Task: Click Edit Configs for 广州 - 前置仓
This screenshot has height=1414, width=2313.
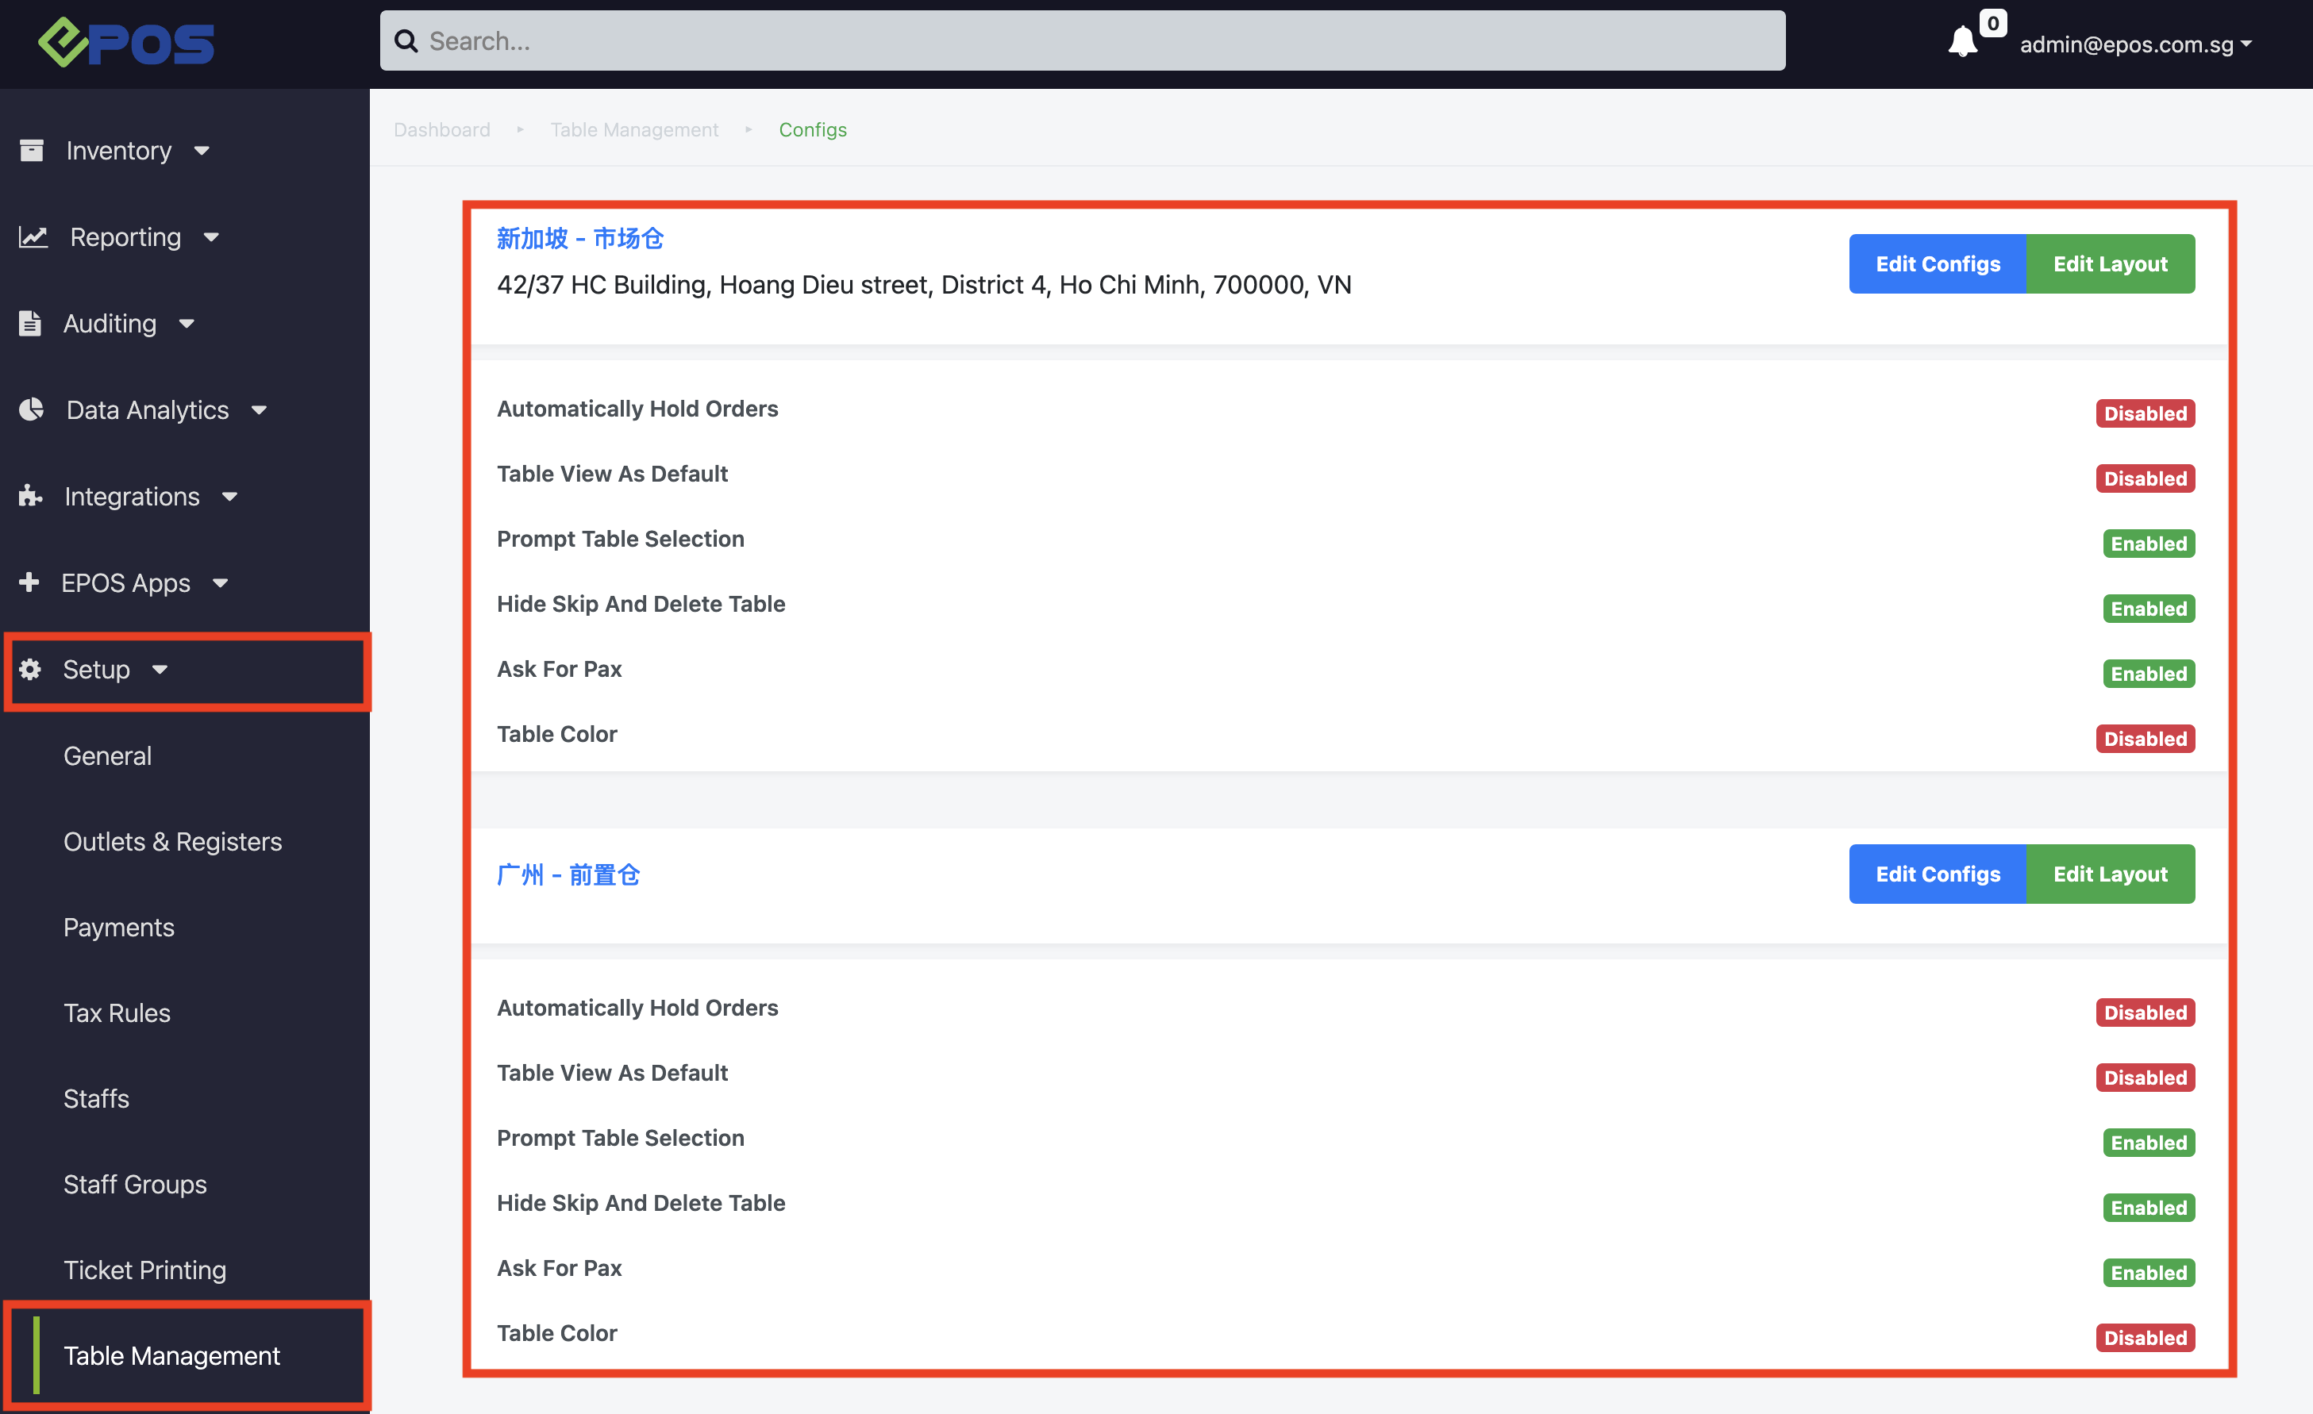Action: coord(1938,874)
